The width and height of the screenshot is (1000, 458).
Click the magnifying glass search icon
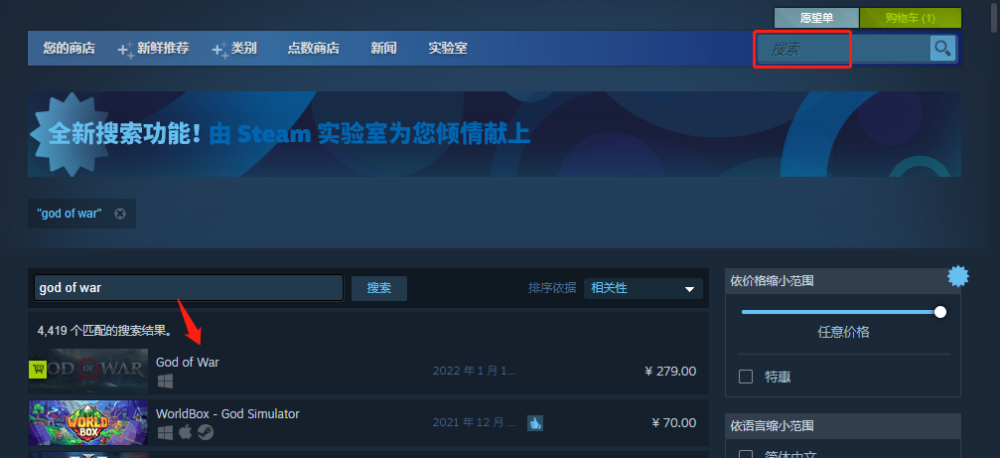[942, 48]
